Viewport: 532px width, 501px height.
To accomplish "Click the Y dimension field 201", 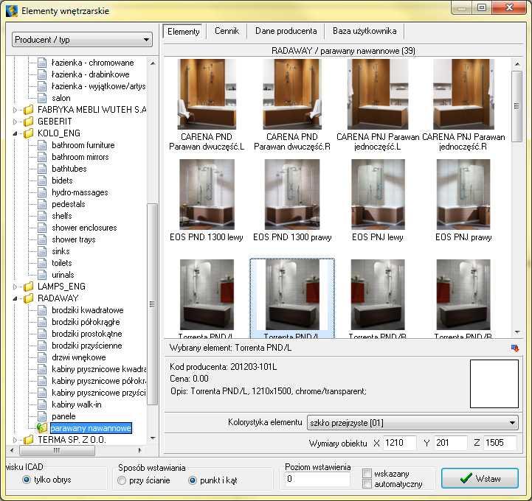I will (450, 443).
